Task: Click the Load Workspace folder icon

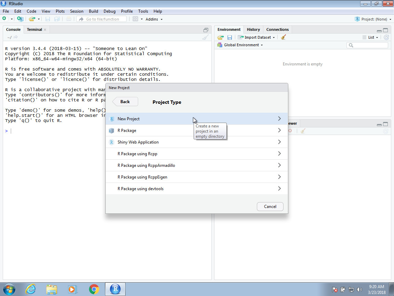Action: (221, 37)
